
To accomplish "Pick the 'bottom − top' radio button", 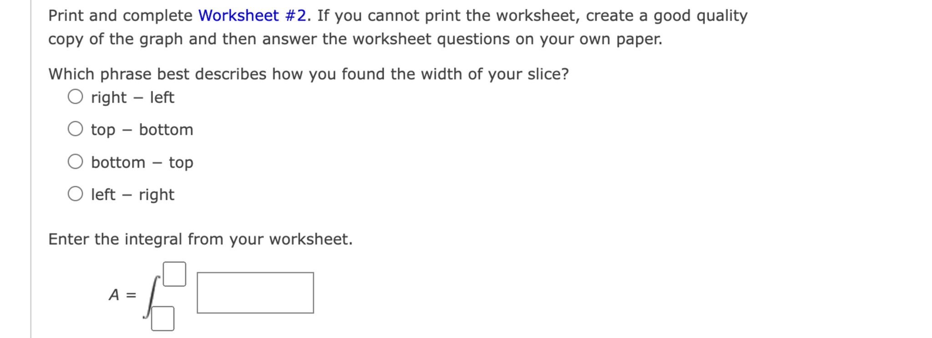I will [x=76, y=162].
